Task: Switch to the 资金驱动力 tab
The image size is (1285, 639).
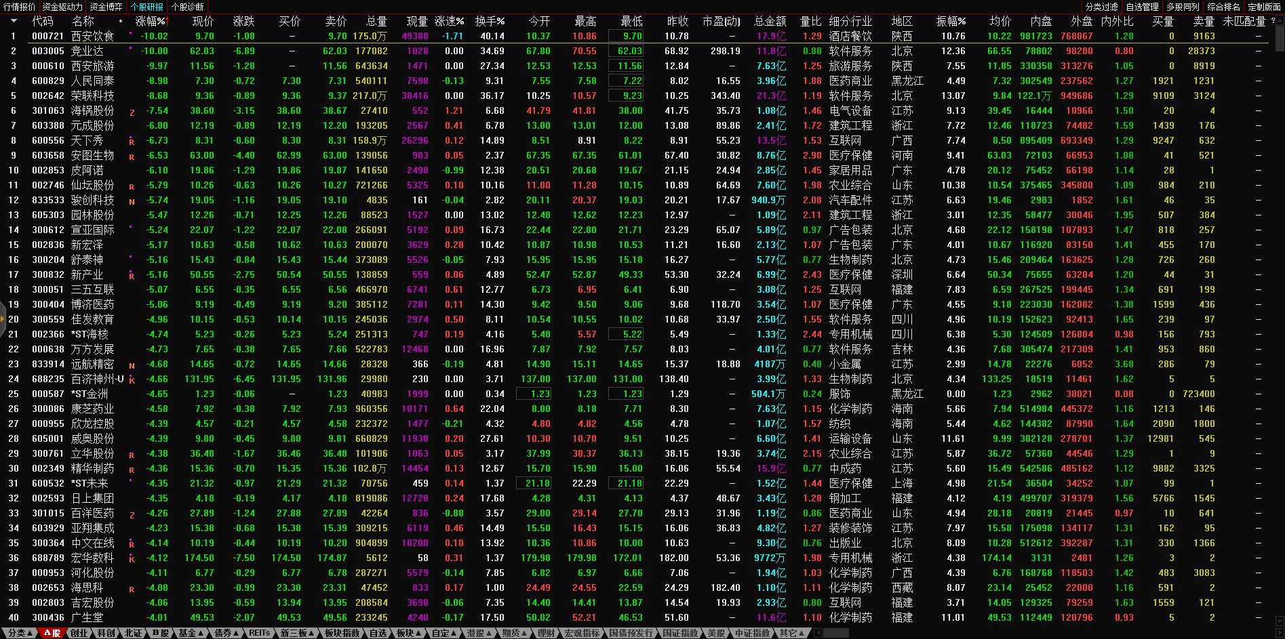Action: point(62,7)
